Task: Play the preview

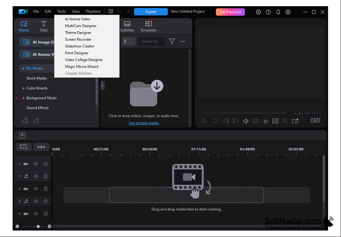Action: pos(205,121)
